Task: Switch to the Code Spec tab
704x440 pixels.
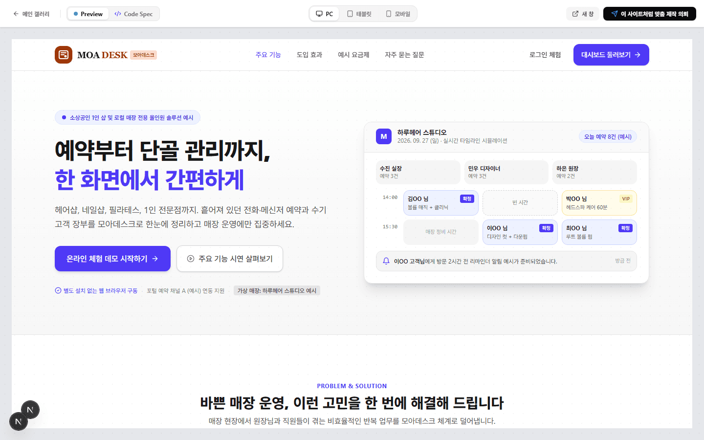Action: coord(133,14)
